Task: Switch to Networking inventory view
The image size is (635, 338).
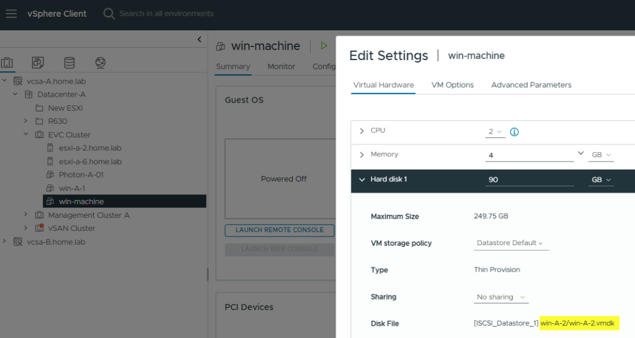Action: 100,63
